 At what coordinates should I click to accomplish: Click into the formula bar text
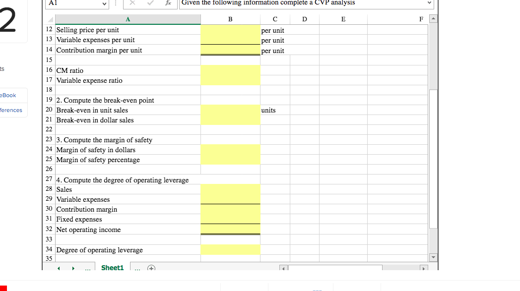(268, 2)
